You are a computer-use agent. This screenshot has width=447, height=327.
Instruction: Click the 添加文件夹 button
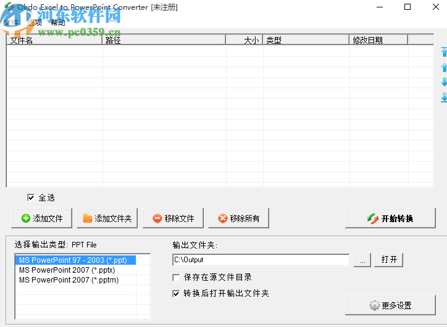coord(107,218)
